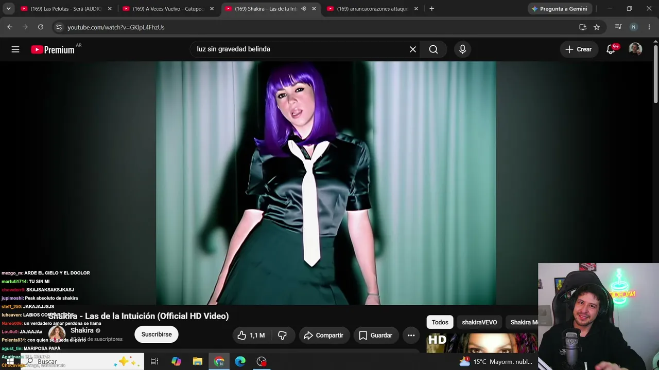
Task: Share the video with Compartir
Action: click(323, 336)
